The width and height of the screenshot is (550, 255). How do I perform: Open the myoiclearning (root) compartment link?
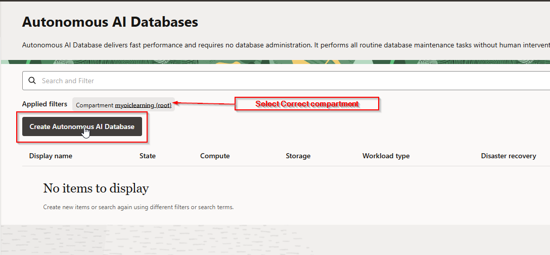(x=143, y=105)
